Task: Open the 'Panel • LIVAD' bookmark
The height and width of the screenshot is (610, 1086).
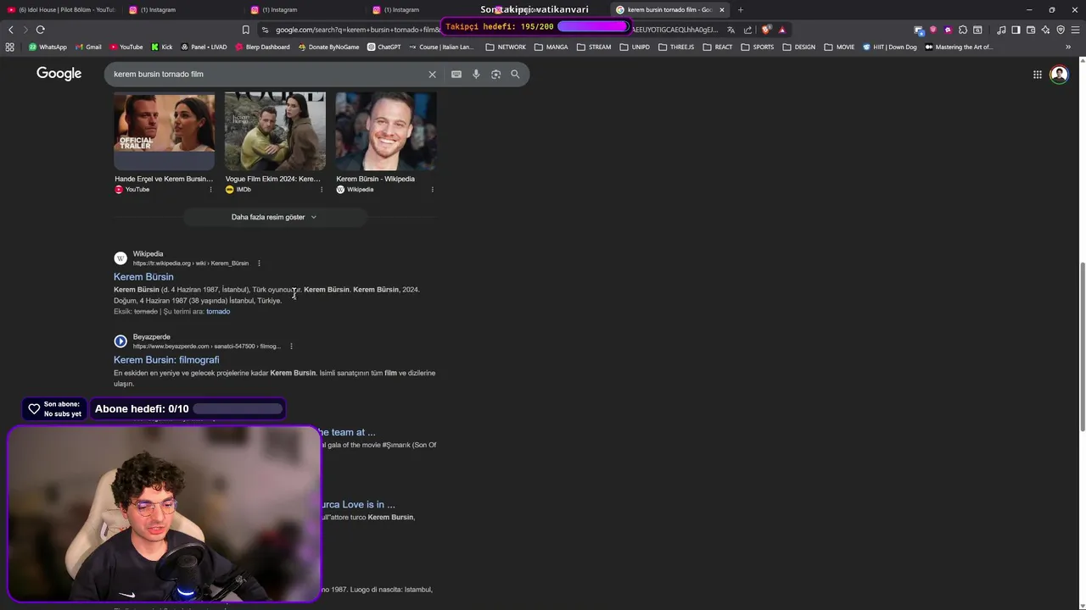Action: click(204, 47)
